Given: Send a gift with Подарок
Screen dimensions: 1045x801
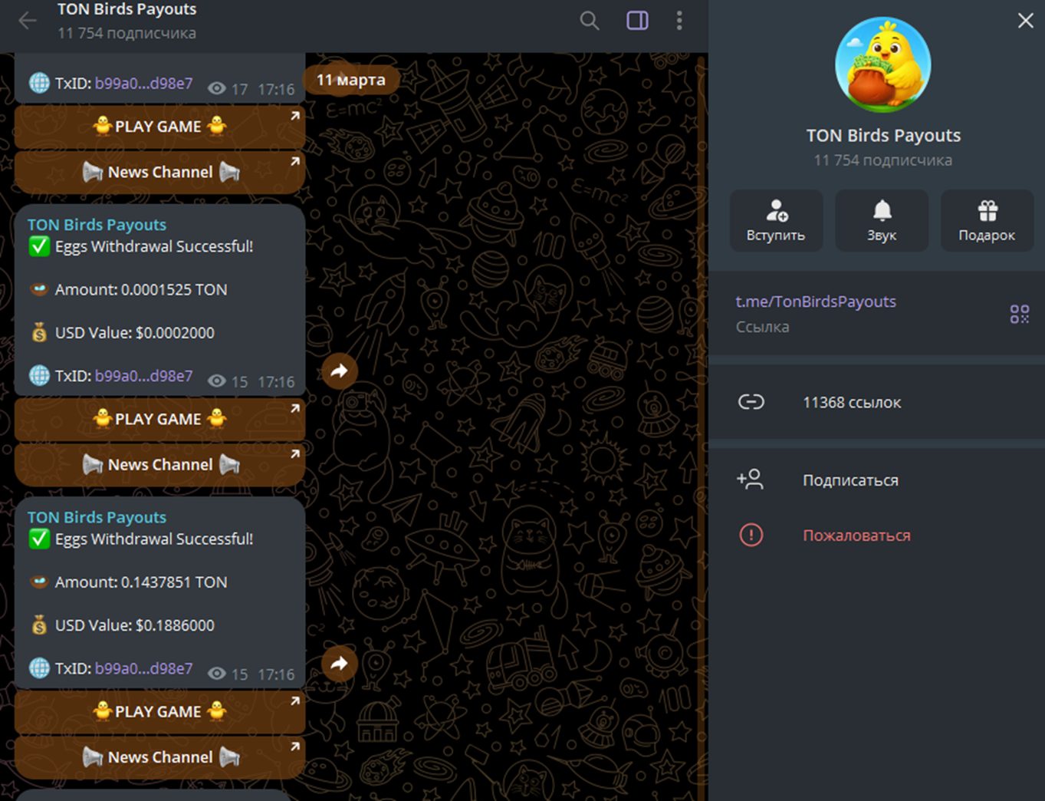Looking at the screenshot, I should tap(987, 221).
